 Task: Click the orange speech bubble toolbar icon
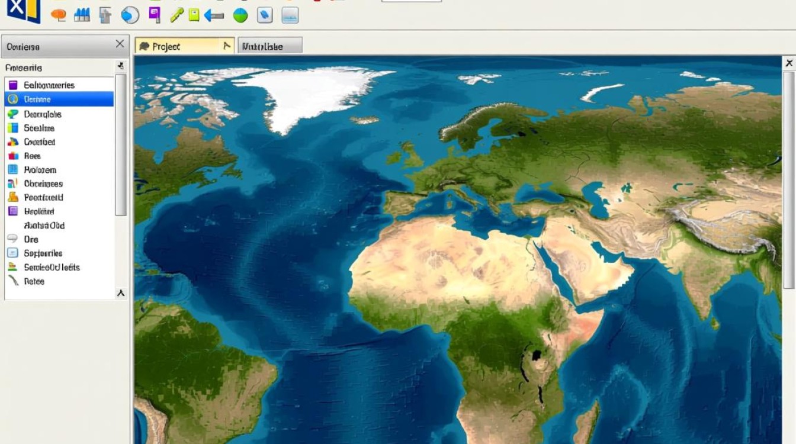tap(58, 15)
